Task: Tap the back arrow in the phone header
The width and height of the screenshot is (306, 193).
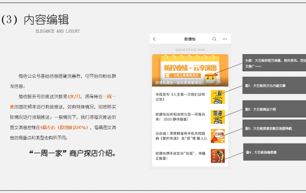Action: [154, 39]
